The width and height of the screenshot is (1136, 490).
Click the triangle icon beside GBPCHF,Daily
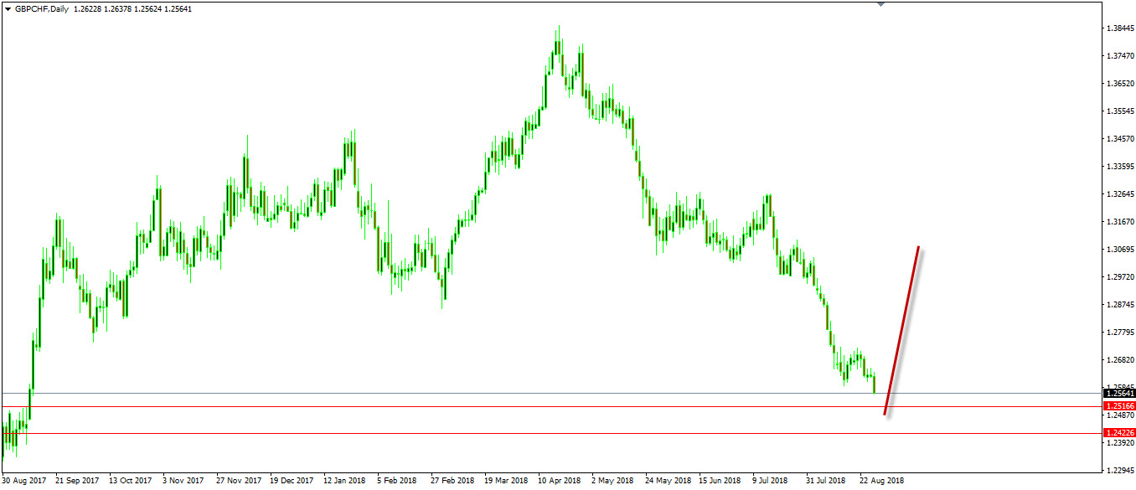(x=8, y=9)
